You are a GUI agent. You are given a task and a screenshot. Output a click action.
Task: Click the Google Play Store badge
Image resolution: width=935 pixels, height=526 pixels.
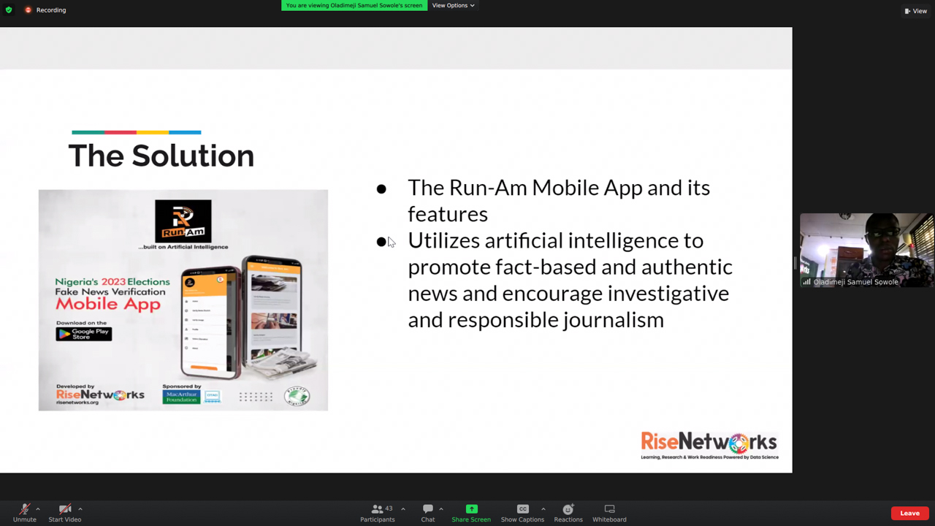click(x=84, y=333)
